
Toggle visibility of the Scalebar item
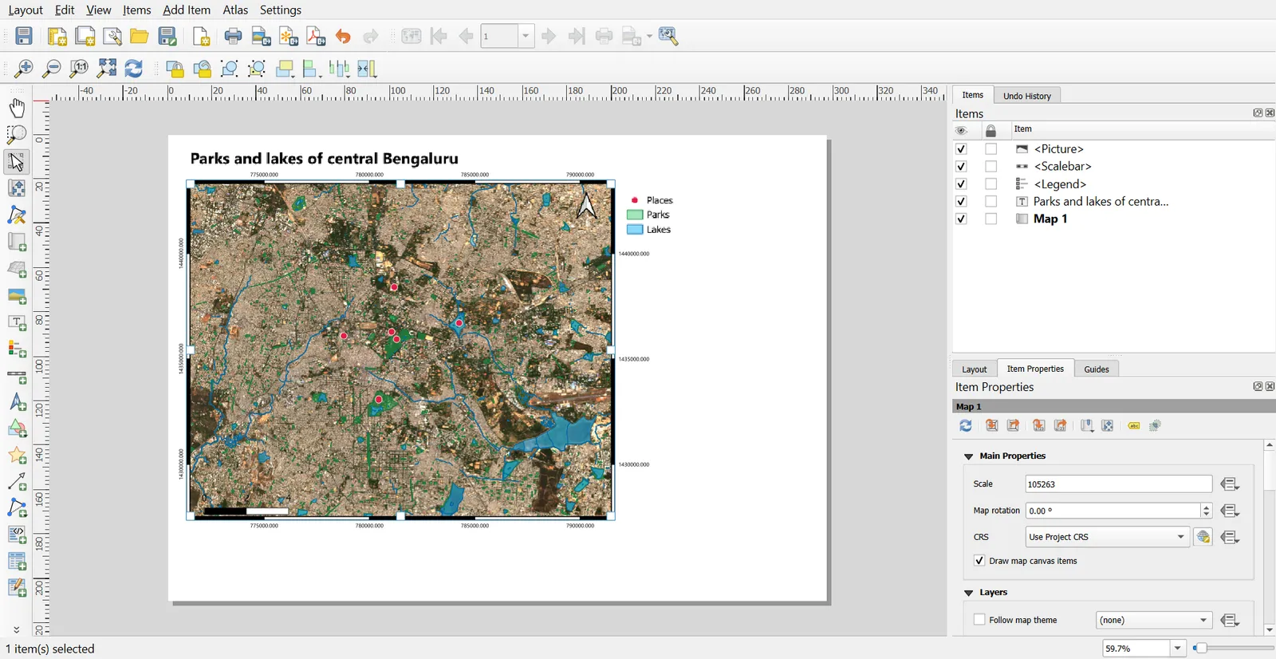coord(961,167)
